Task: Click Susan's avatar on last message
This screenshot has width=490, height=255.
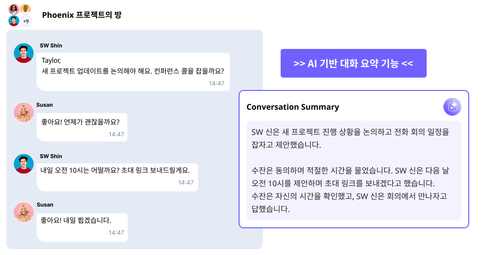Action: tap(24, 212)
